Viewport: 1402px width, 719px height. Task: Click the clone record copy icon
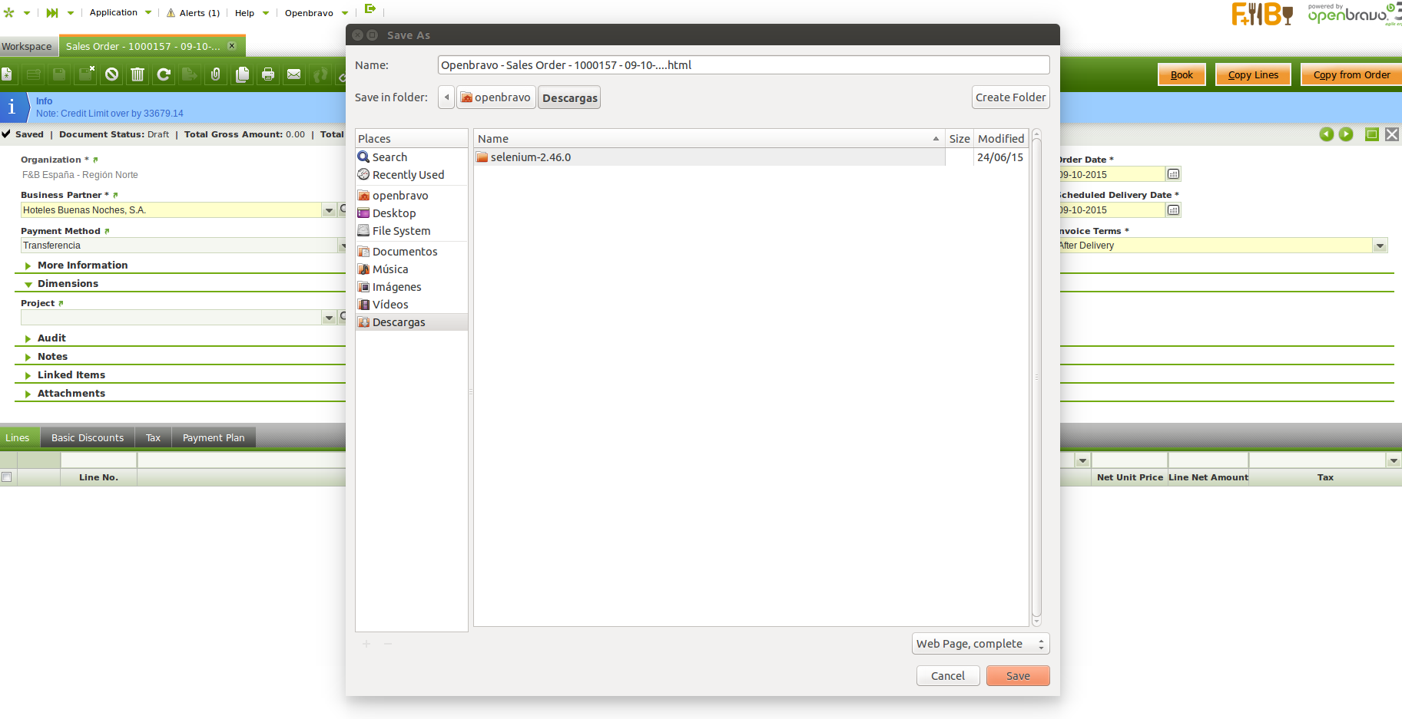click(242, 74)
